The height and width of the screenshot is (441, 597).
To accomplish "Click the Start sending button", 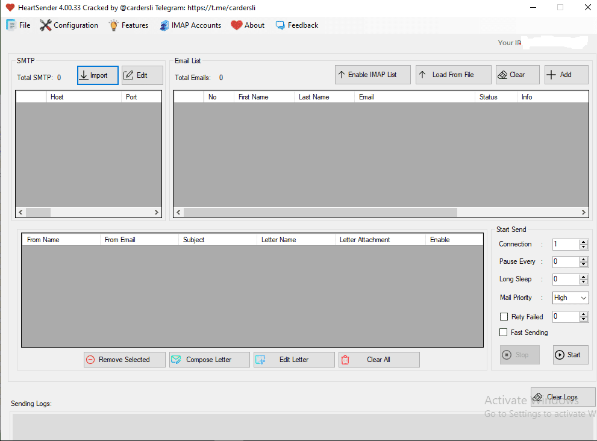I will pyautogui.click(x=570, y=355).
